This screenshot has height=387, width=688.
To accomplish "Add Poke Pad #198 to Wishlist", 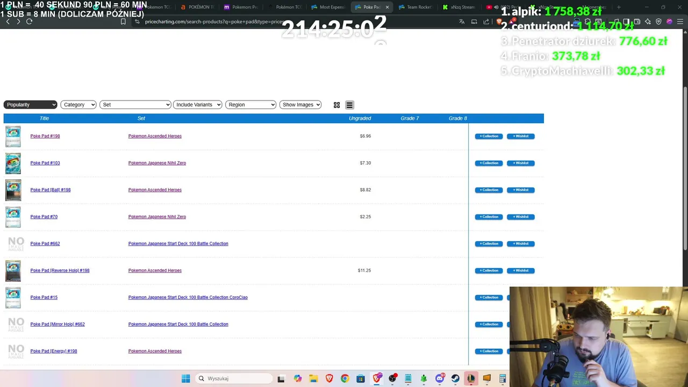I will (520, 136).
